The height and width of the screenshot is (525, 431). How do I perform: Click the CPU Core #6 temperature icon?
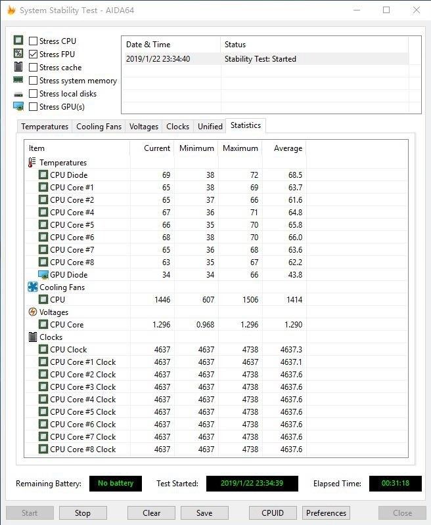point(43,237)
